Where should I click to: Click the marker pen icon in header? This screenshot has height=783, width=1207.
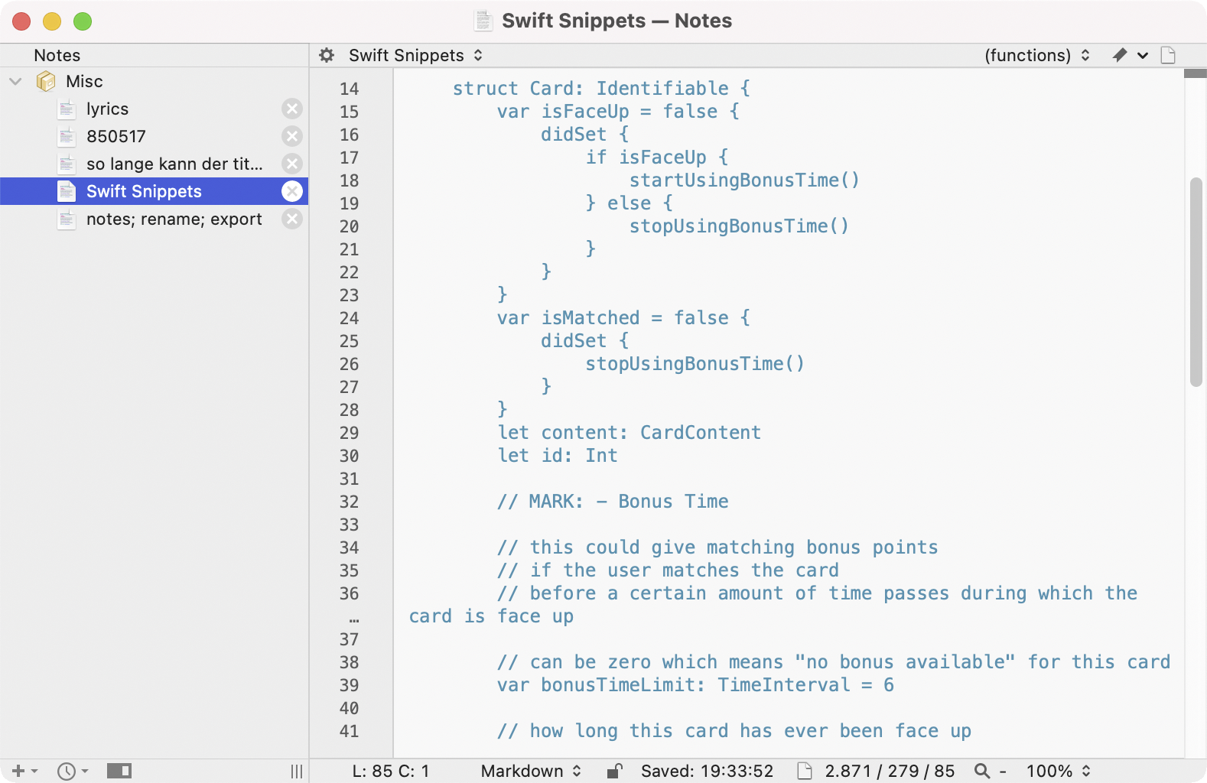(1120, 55)
